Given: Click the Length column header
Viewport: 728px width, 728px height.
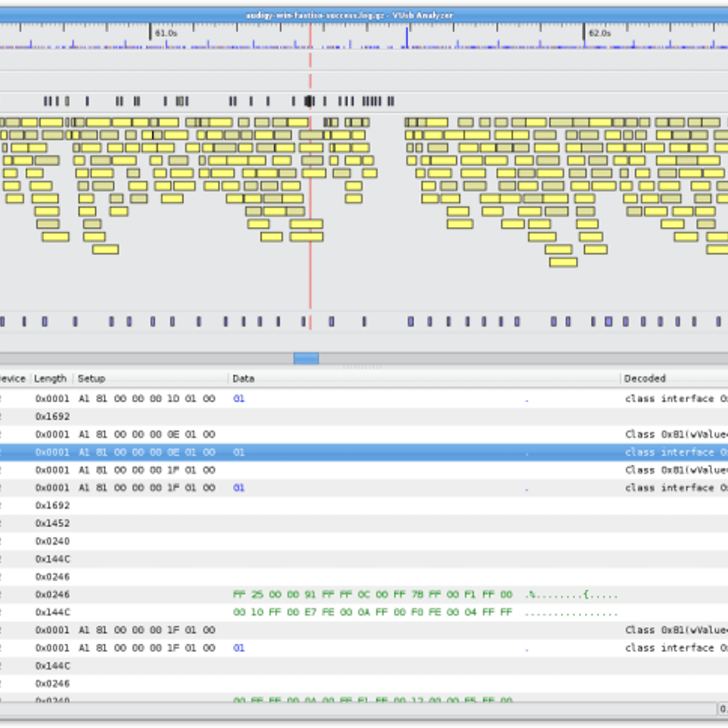Looking at the screenshot, I should 51,378.
